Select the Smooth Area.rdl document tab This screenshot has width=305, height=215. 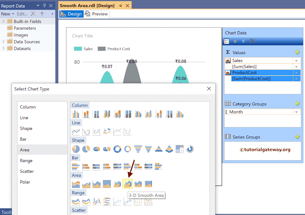pyautogui.click(x=87, y=5)
